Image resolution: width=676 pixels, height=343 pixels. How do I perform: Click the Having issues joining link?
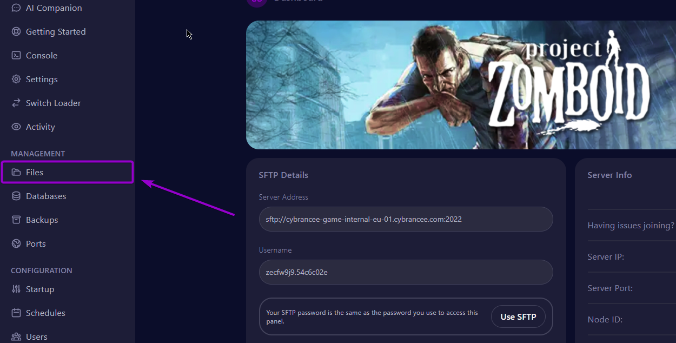631,226
